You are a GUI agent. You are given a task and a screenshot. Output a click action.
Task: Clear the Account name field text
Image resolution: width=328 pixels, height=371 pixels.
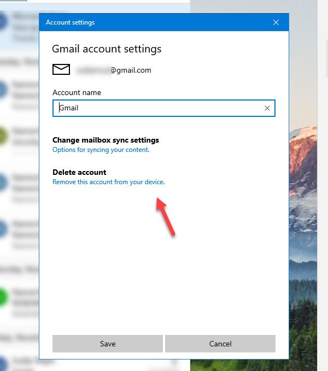click(267, 108)
